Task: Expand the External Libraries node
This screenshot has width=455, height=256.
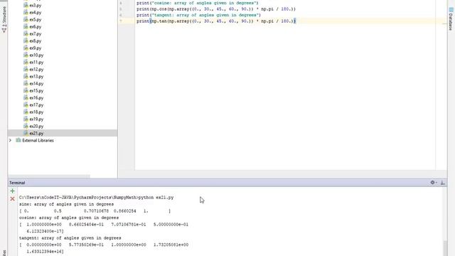Action: [11, 141]
